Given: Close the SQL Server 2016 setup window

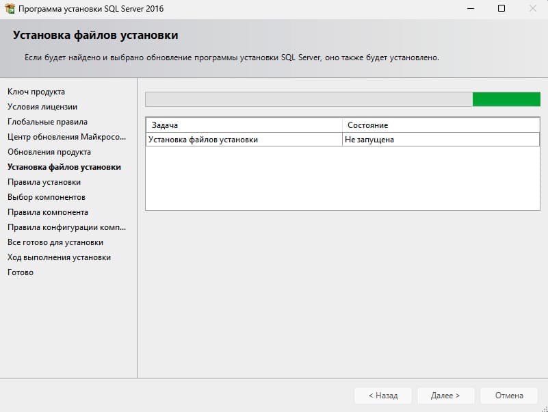Looking at the screenshot, I should point(532,8).
